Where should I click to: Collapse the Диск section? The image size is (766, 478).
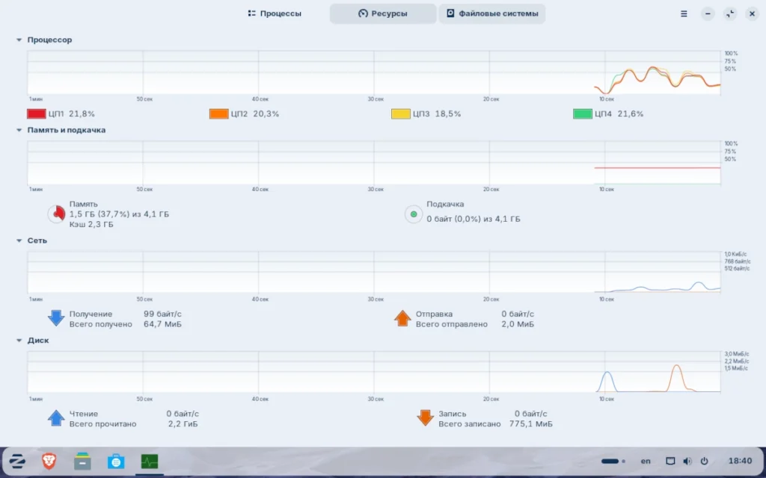[x=19, y=341]
